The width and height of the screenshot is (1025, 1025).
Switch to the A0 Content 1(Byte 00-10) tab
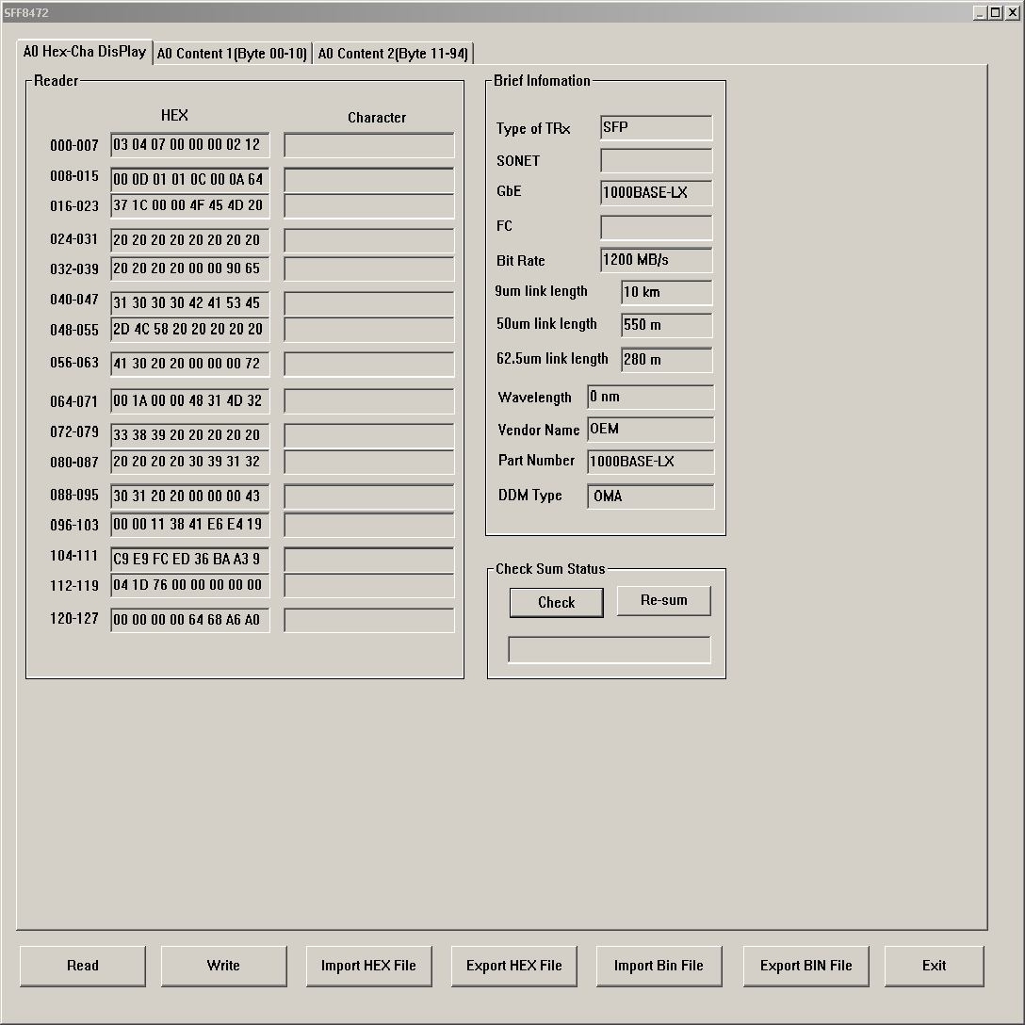[x=231, y=53]
